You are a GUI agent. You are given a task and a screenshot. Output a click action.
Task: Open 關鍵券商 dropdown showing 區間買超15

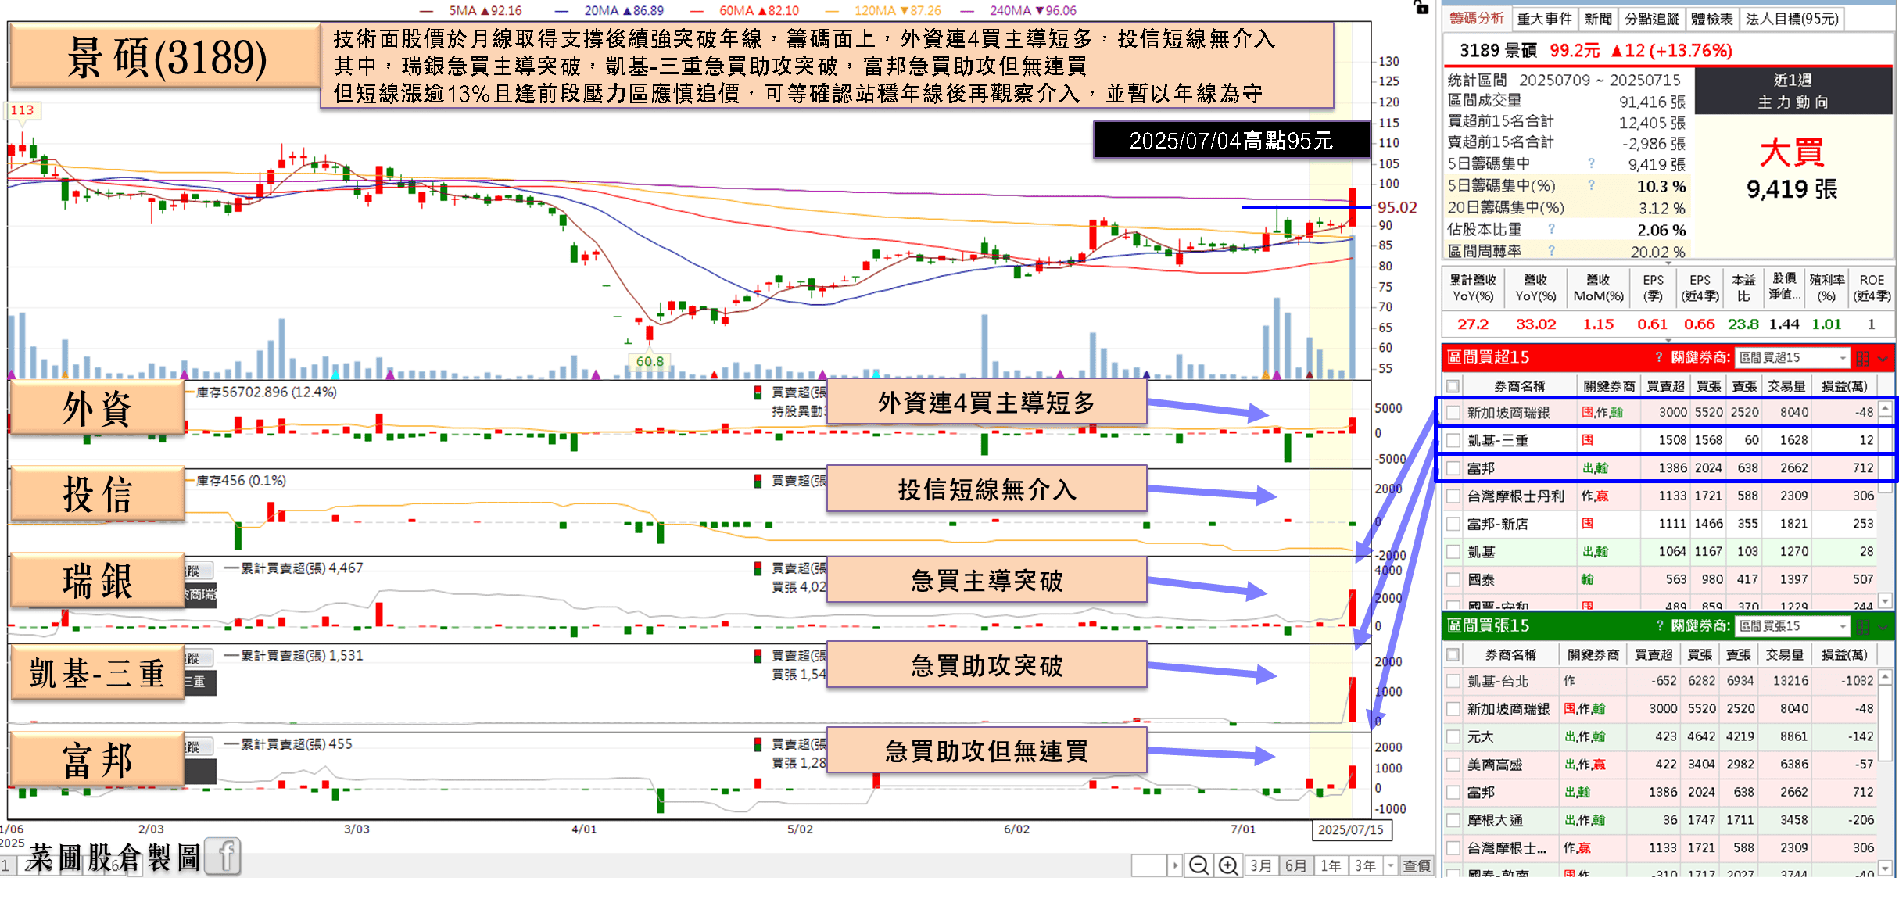[x=1792, y=358]
